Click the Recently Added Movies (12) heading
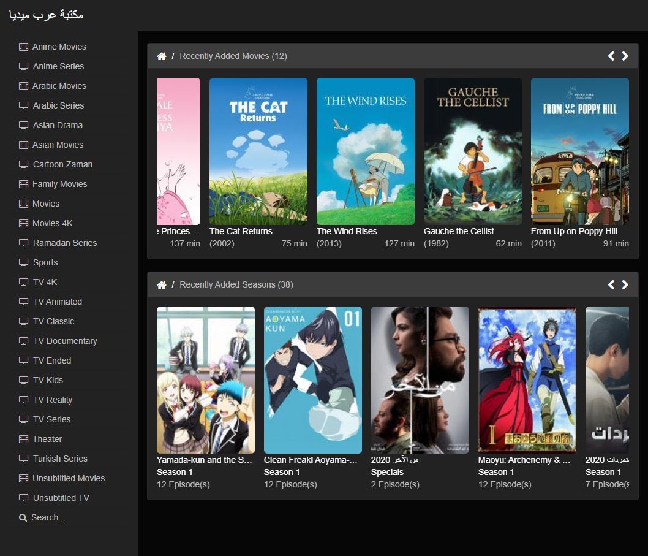 (233, 56)
